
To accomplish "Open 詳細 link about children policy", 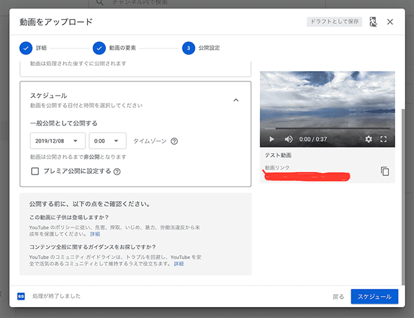I will (95, 234).
